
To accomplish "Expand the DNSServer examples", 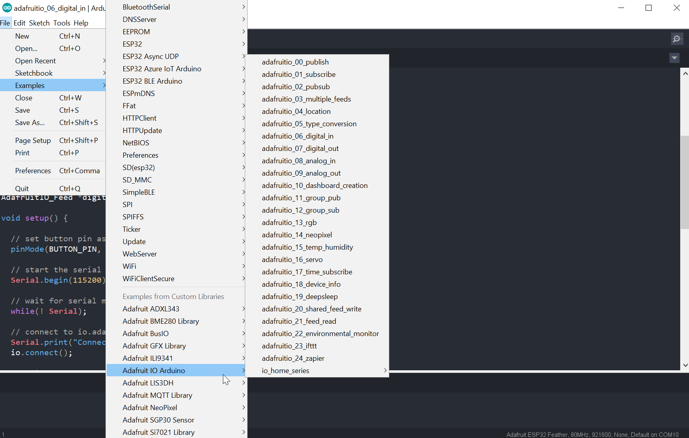I will pyautogui.click(x=177, y=20).
